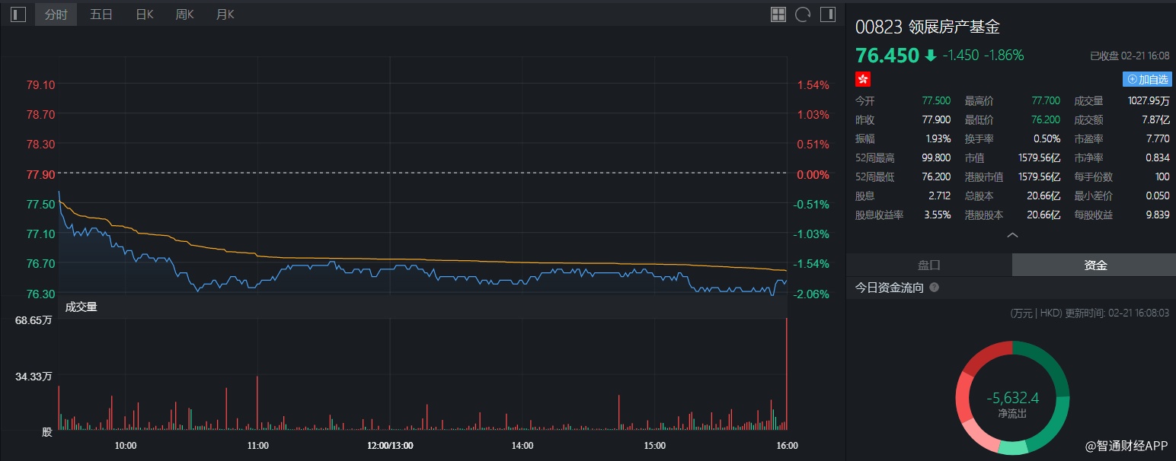This screenshot has height=461, width=1176.
Task: Click the 换手率 value 0.50%
Action: pyautogui.click(x=1047, y=139)
